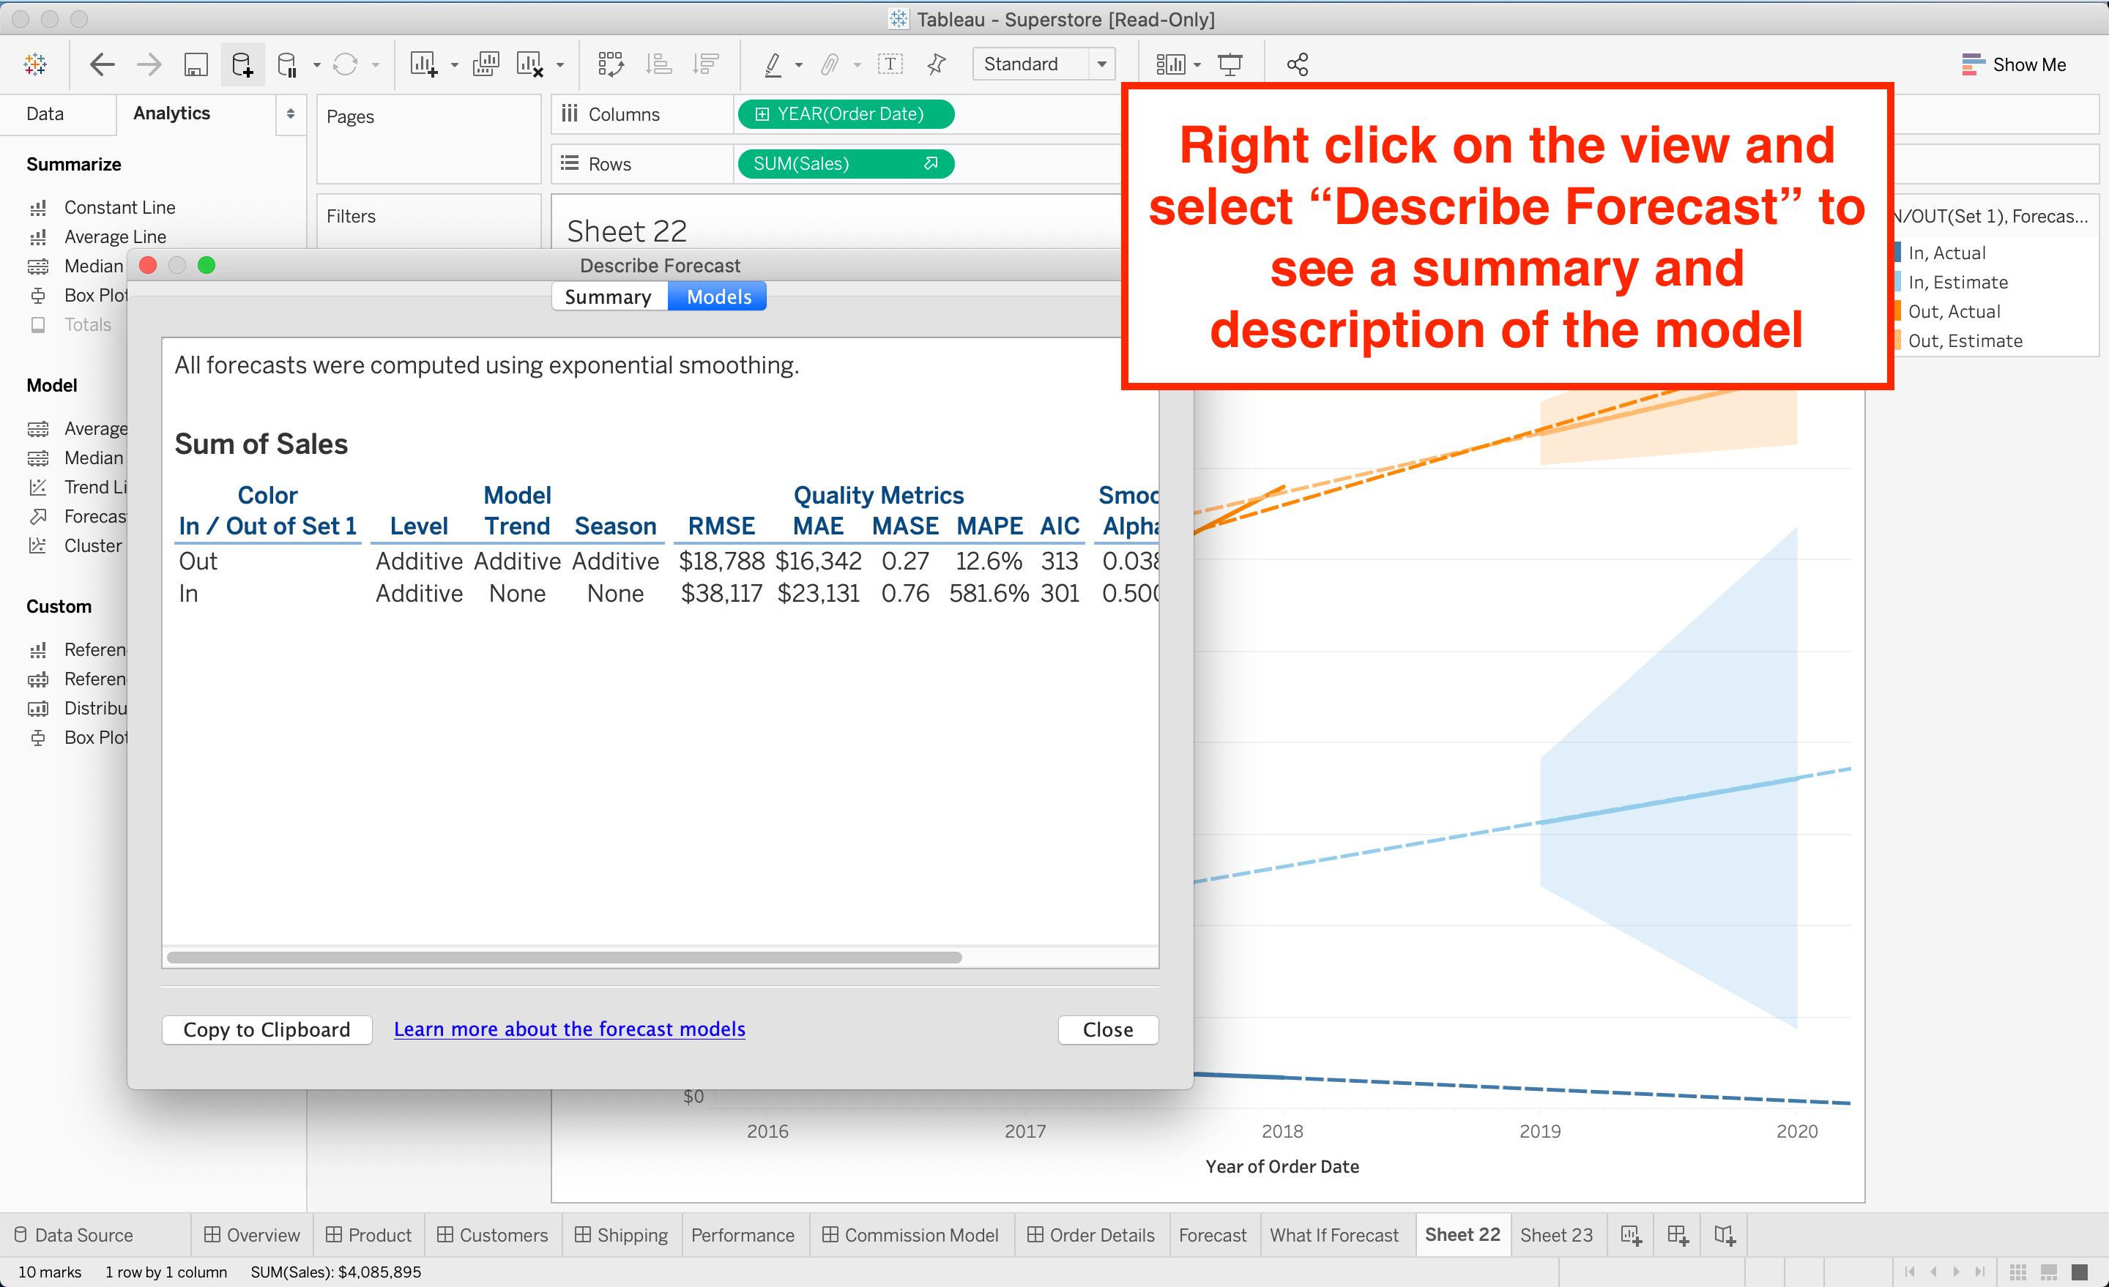
Task: Select the Models segment in dialog
Action: pos(718,297)
